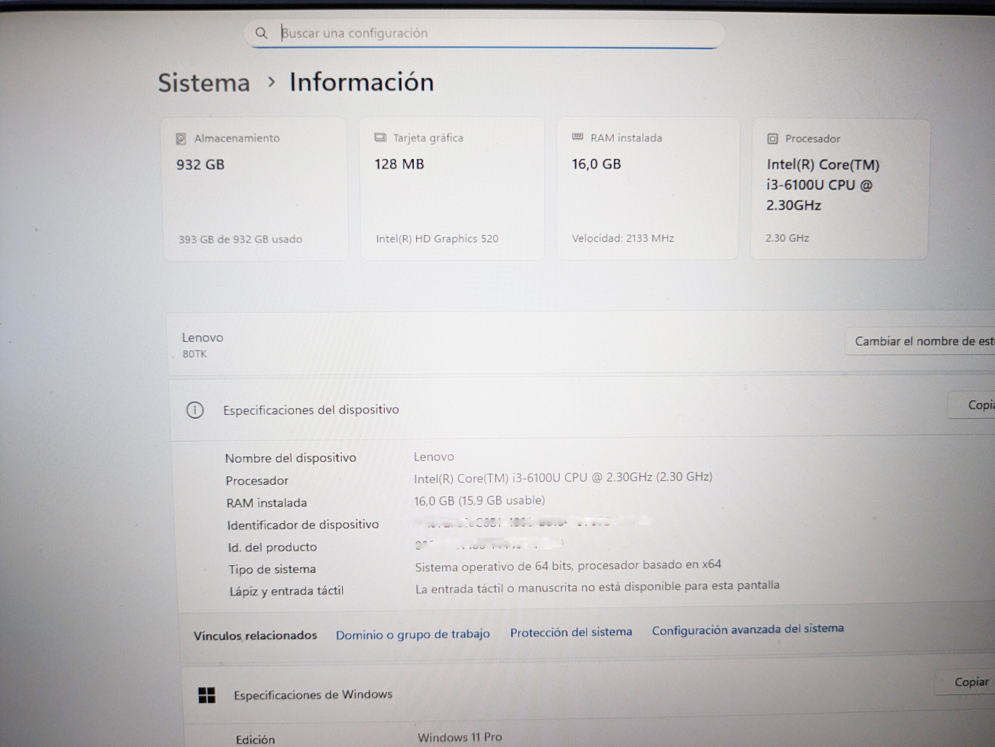Copy the Windows specifications
Image resolution: width=995 pixels, height=747 pixels.
971,682
